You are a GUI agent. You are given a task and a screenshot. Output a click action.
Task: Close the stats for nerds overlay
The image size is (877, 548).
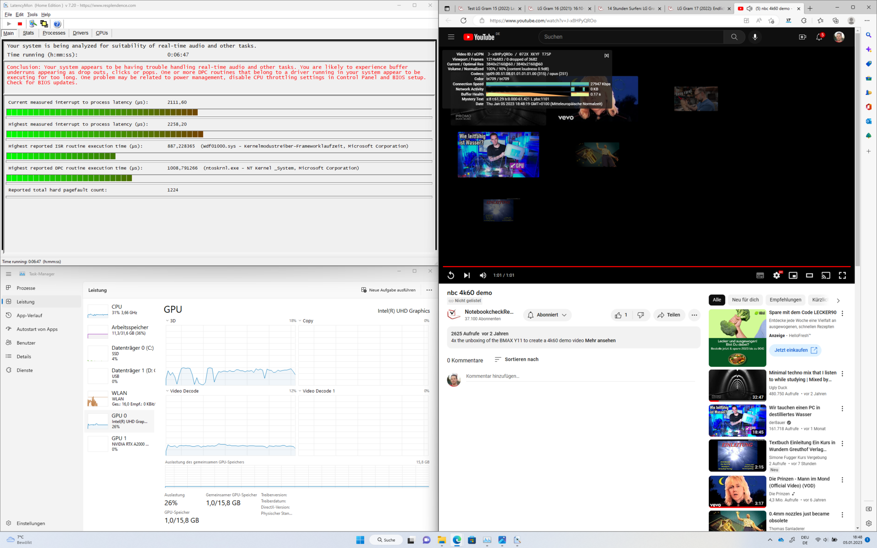[x=607, y=56]
